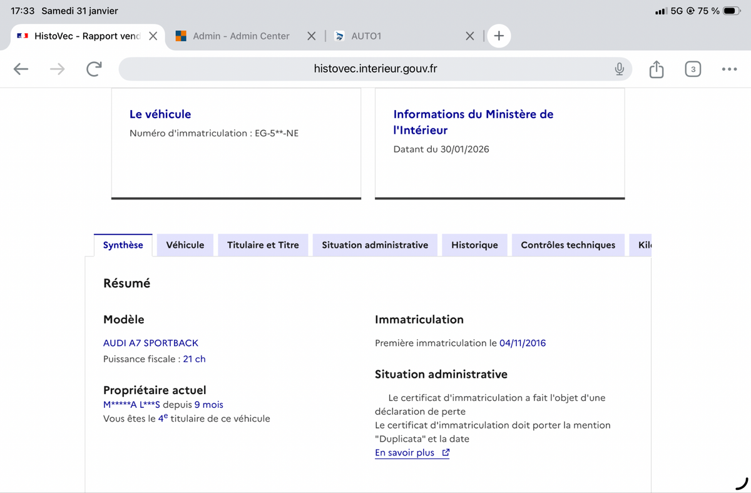The image size is (751, 493).
Task: Open the Situation administrative tab
Action: coord(375,245)
